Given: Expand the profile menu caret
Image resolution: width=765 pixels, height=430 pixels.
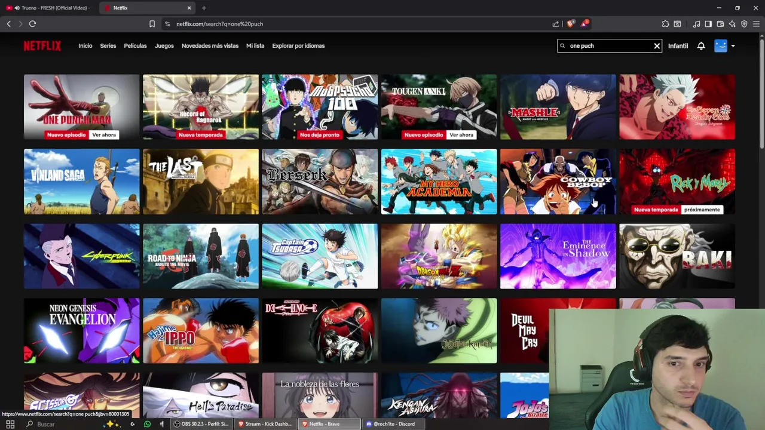Looking at the screenshot, I should pos(733,46).
